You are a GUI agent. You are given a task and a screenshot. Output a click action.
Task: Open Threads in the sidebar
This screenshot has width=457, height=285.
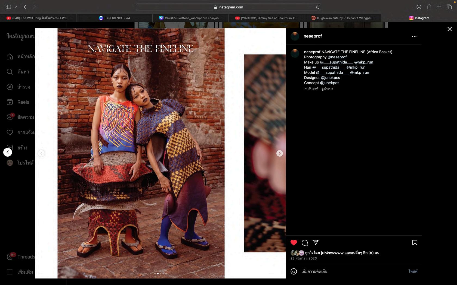pos(21,257)
